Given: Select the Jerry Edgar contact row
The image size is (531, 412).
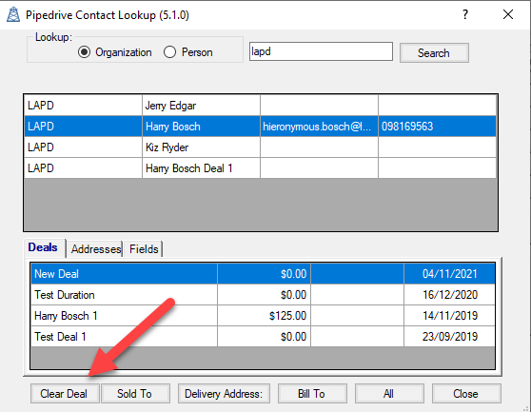Looking at the screenshot, I should pyautogui.click(x=260, y=106).
